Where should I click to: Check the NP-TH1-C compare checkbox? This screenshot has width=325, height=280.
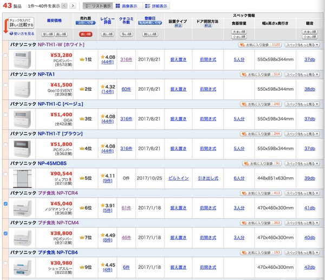[5, 115]
